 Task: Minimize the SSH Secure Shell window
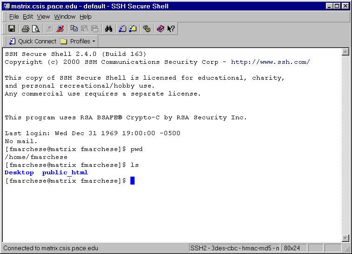(329, 6)
